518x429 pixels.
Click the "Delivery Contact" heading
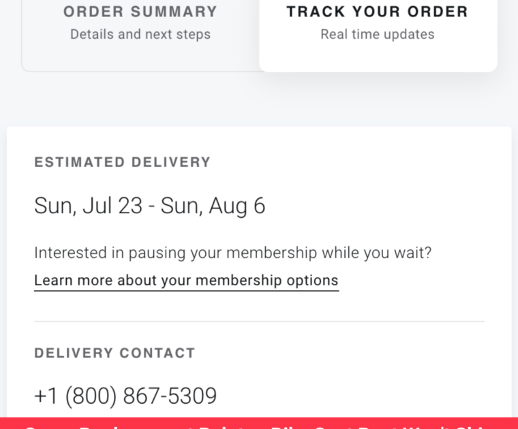pos(115,353)
